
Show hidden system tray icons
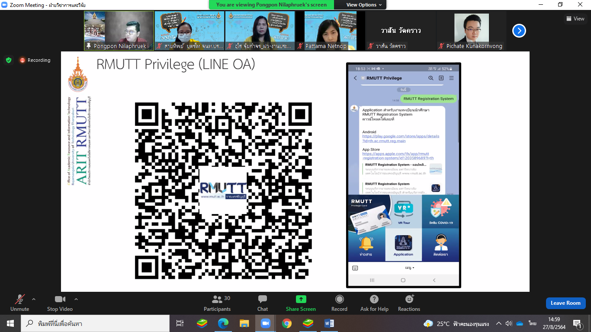click(498, 323)
